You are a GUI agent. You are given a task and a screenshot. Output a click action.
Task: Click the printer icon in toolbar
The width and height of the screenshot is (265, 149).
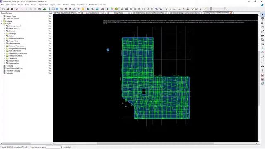pyautogui.click(x=102, y=9)
